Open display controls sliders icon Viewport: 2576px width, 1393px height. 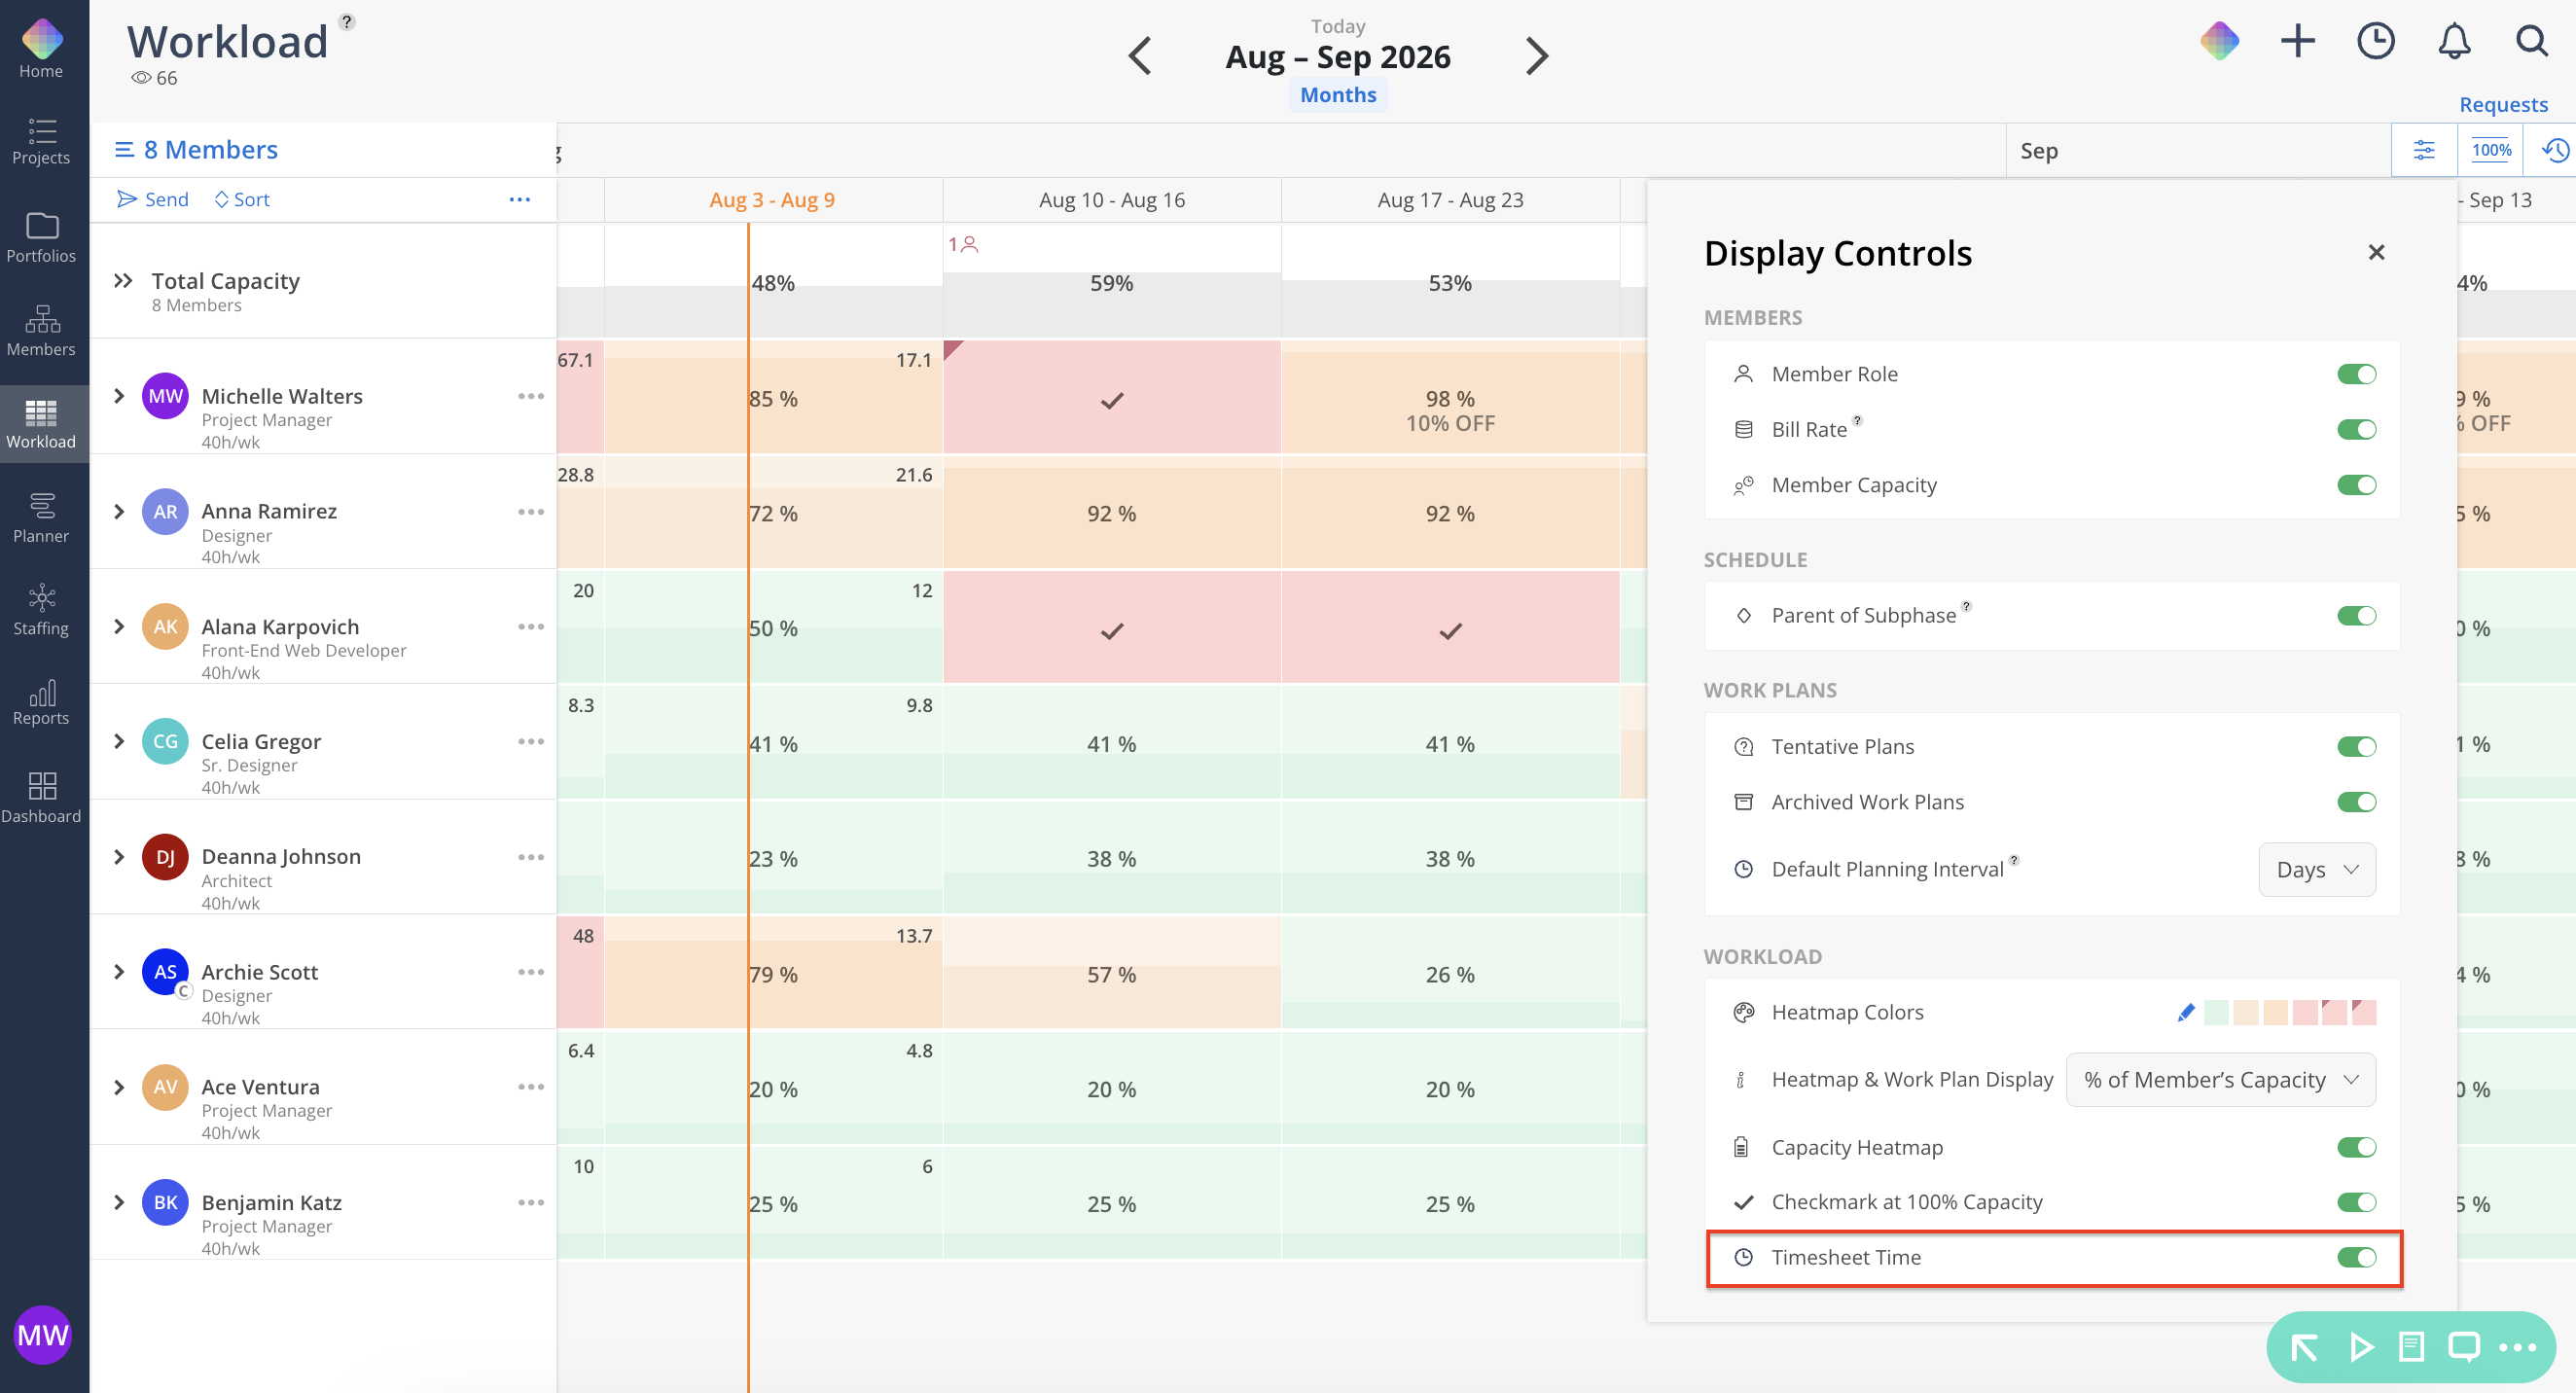[x=2423, y=150]
